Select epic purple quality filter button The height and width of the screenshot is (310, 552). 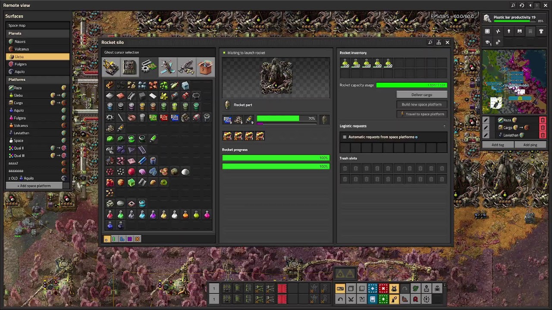pos(129,239)
